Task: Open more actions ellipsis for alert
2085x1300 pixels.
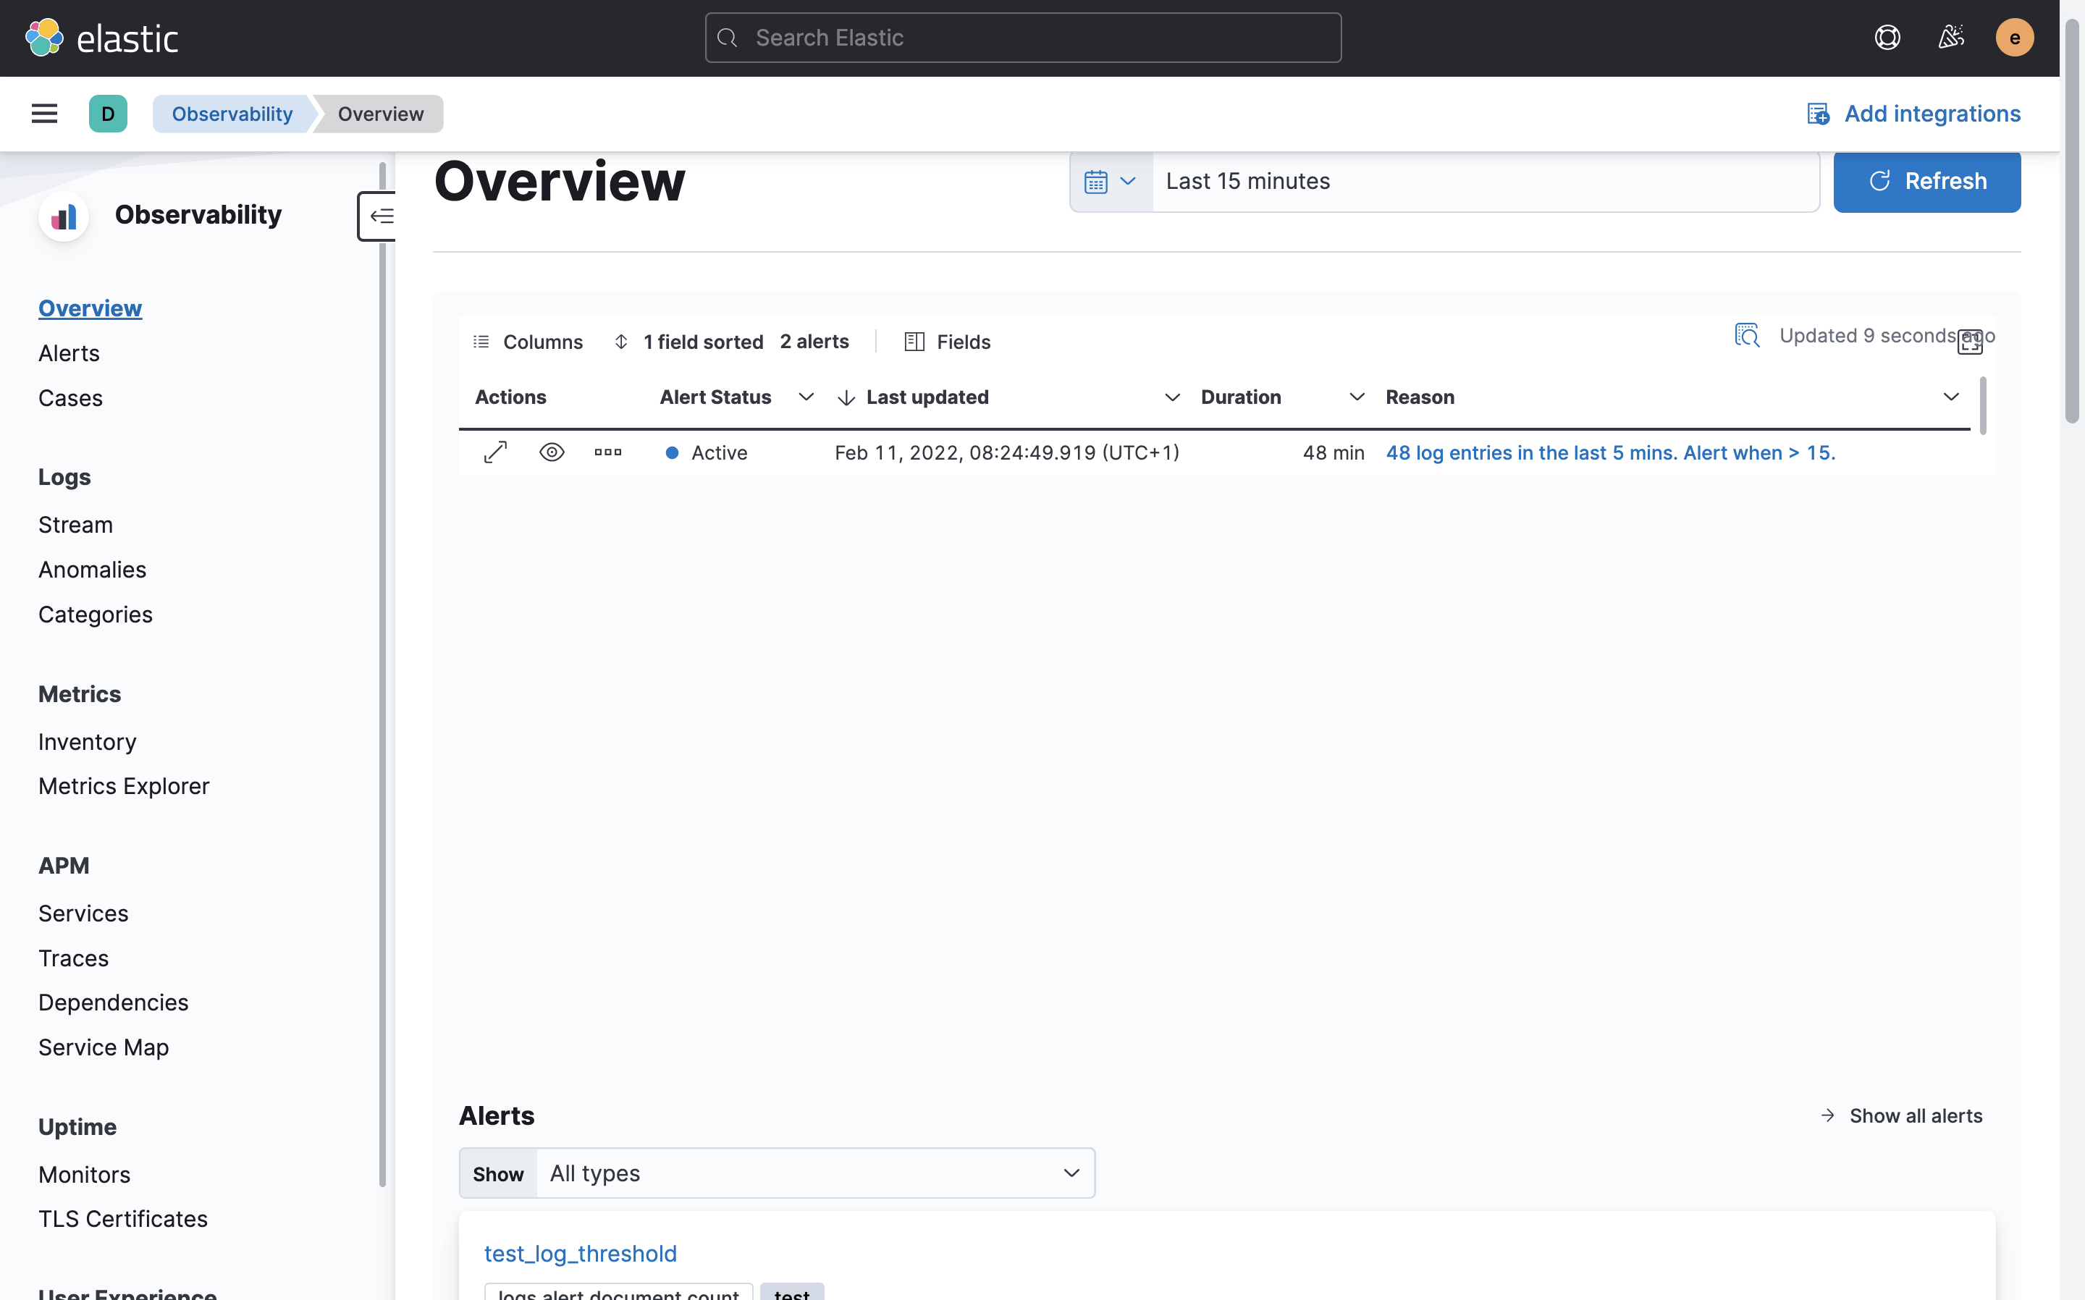Action: [x=608, y=452]
